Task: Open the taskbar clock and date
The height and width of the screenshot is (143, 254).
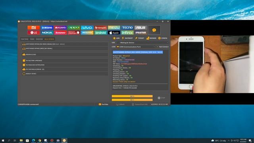Action: (x=243, y=141)
